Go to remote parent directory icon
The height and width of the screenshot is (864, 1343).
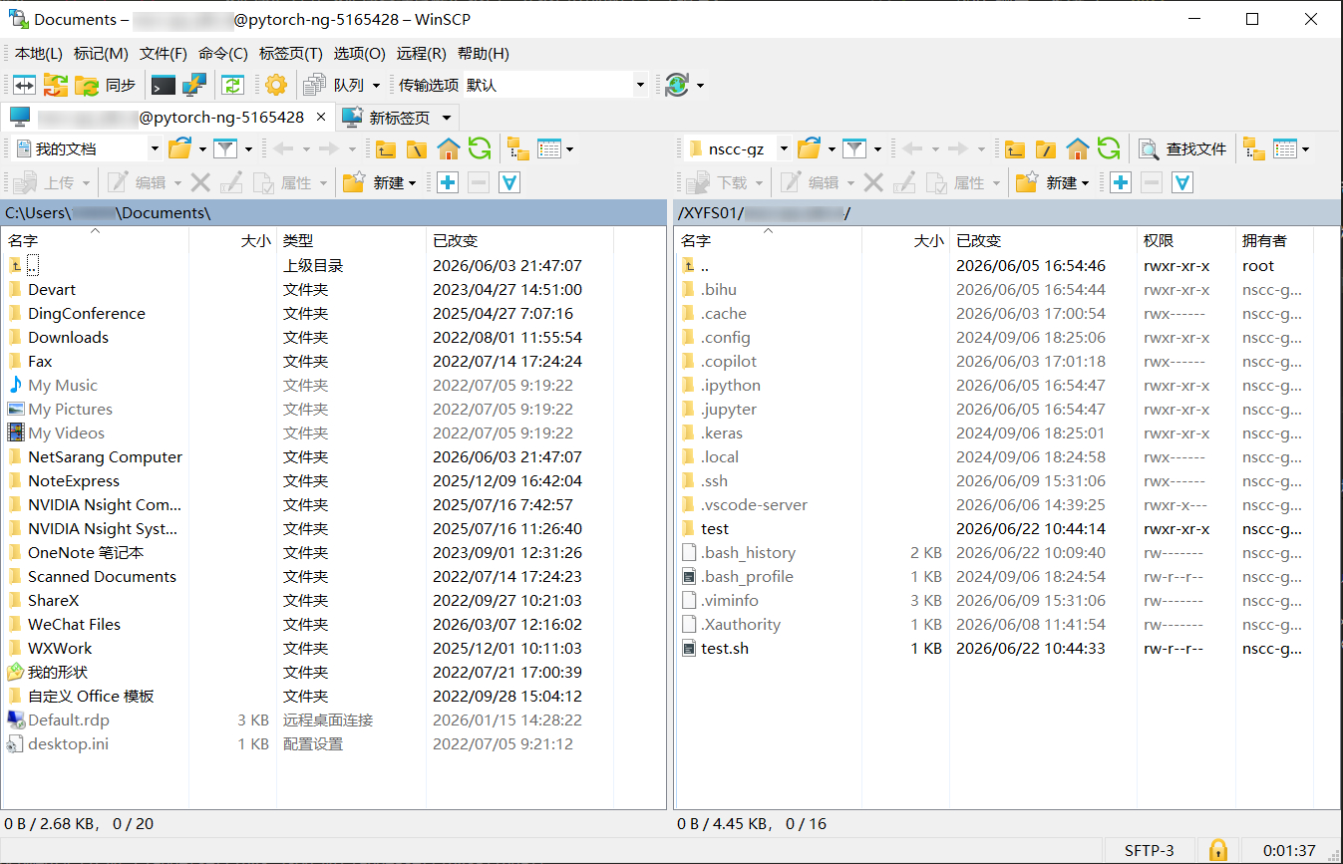1015,149
